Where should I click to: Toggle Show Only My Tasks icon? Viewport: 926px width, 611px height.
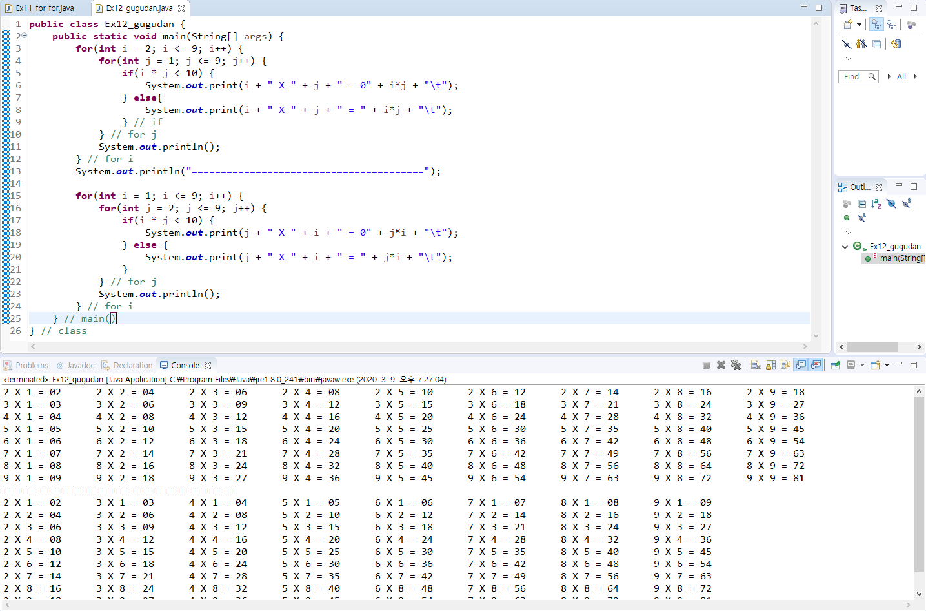(861, 44)
